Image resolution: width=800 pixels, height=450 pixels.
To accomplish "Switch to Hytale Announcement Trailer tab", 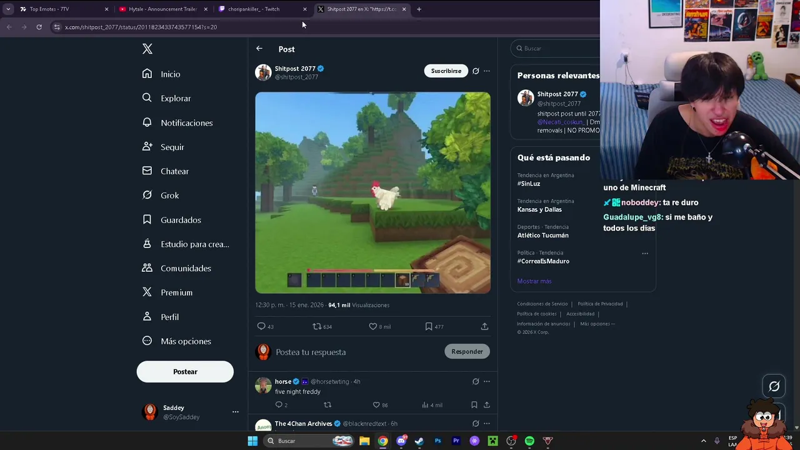I will click(162, 9).
